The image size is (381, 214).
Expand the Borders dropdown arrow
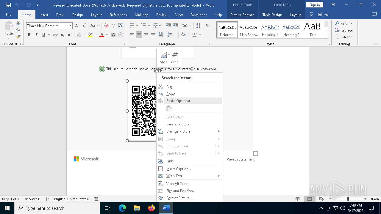point(200,35)
